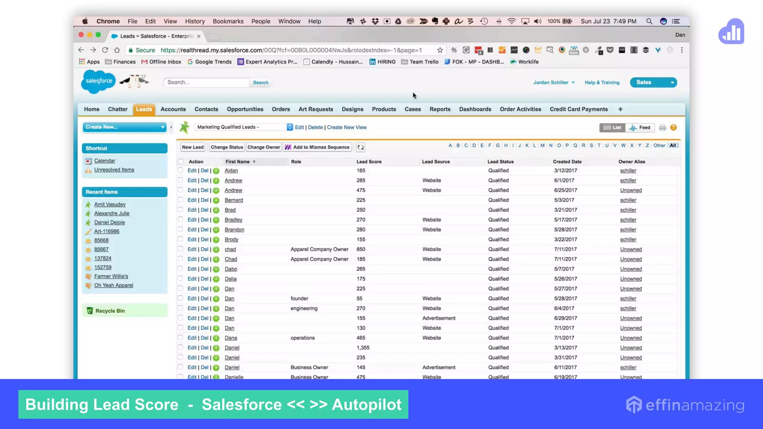Open Spotlight search in the menu bar
The height and width of the screenshot is (429, 763).
(x=649, y=21)
